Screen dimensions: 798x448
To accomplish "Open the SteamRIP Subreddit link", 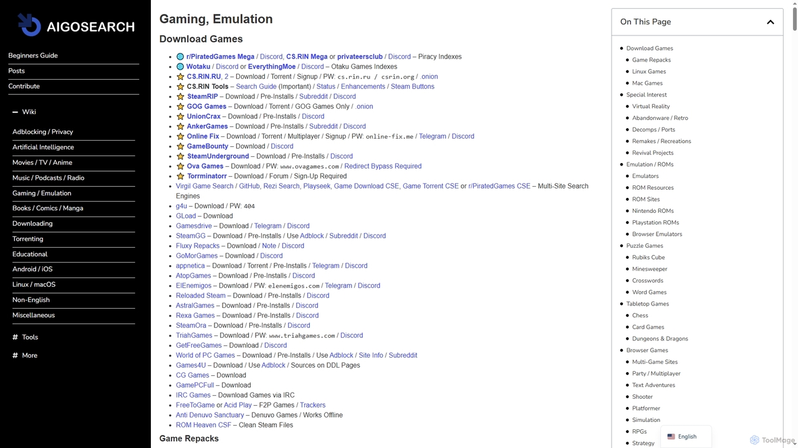I will coord(313,96).
